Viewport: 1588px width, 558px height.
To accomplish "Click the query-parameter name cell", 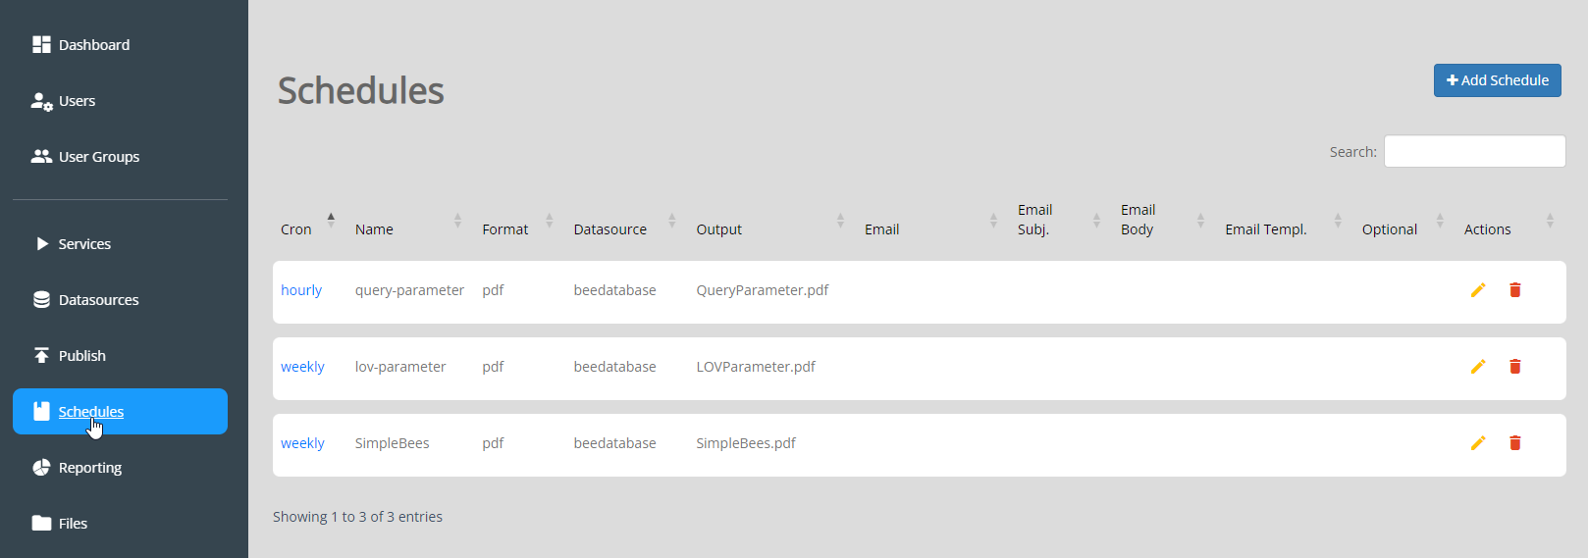I will tap(409, 290).
